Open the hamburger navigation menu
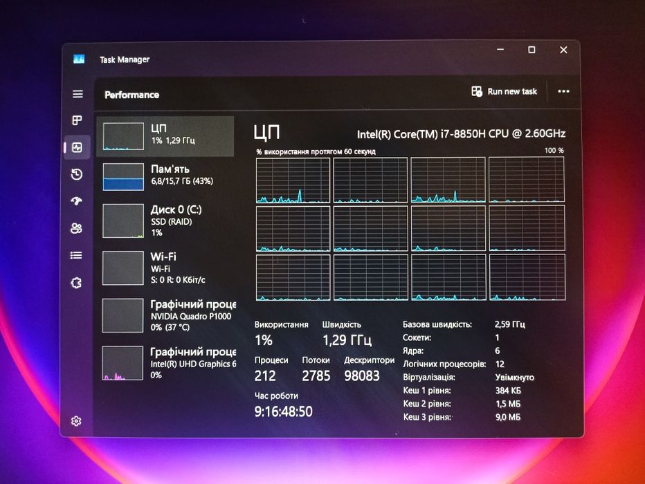The width and height of the screenshot is (645, 484). [78, 94]
